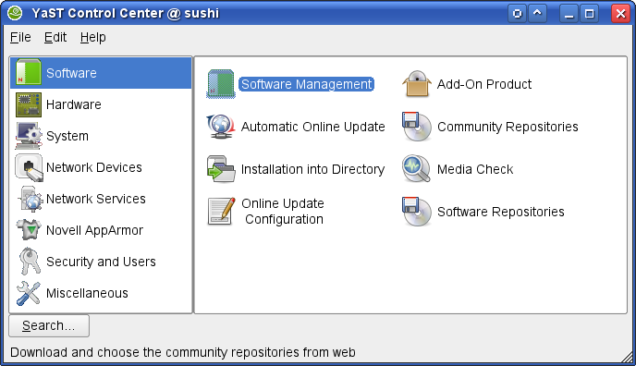Open the File menu
Screen dimensions: 636x366
tap(20, 37)
